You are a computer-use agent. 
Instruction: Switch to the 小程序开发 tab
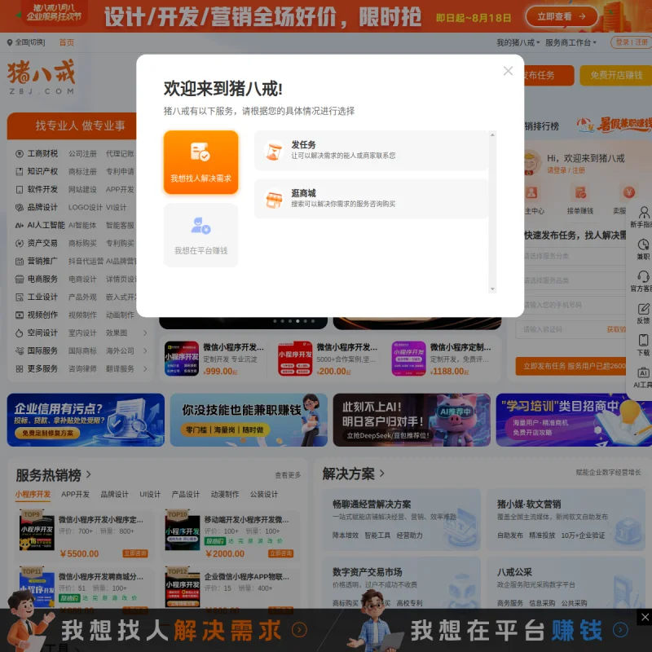pyautogui.click(x=33, y=494)
